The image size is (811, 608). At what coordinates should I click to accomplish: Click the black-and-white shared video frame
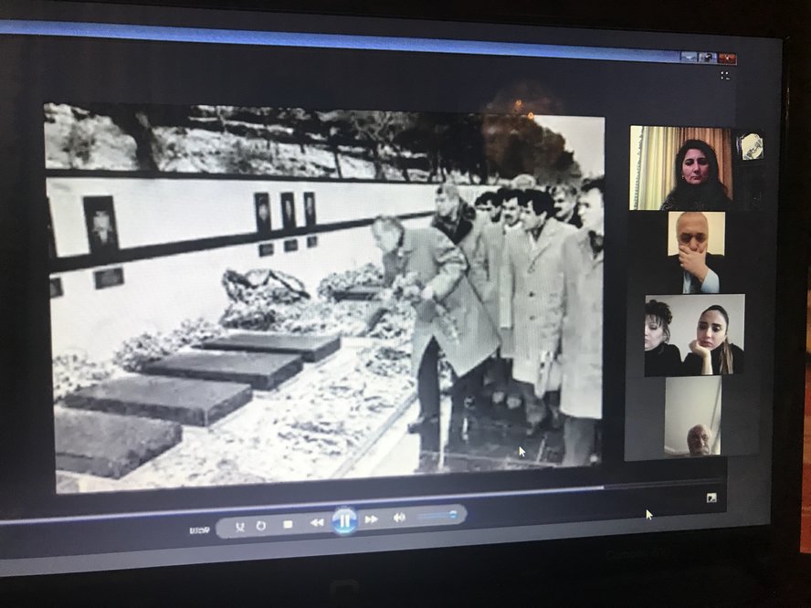pyautogui.click(x=323, y=297)
